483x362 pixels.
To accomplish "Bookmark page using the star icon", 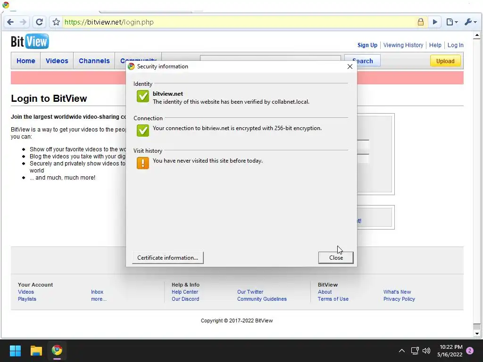I will [56, 22].
